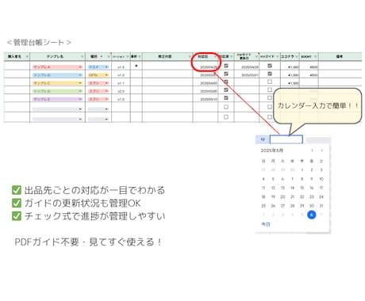Select the blue highlighted day 6 in calendar
365x301 pixels.
pos(312,215)
